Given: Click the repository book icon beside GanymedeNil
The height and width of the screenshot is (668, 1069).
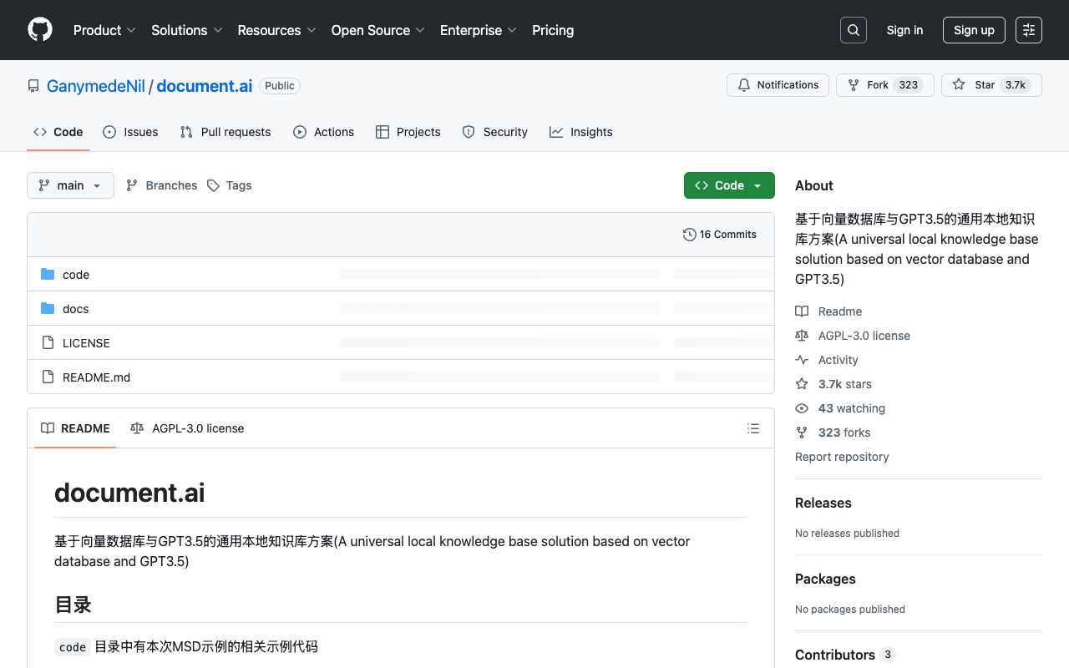Looking at the screenshot, I should coord(33,86).
